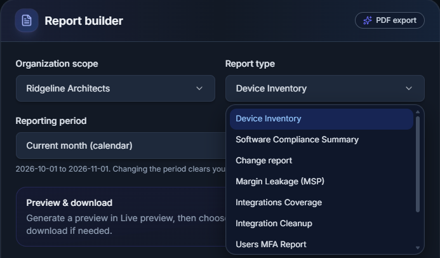The width and height of the screenshot is (440, 258).
Task: Click the dropdown list scrollbar thumb
Action: tap(418, 164)
